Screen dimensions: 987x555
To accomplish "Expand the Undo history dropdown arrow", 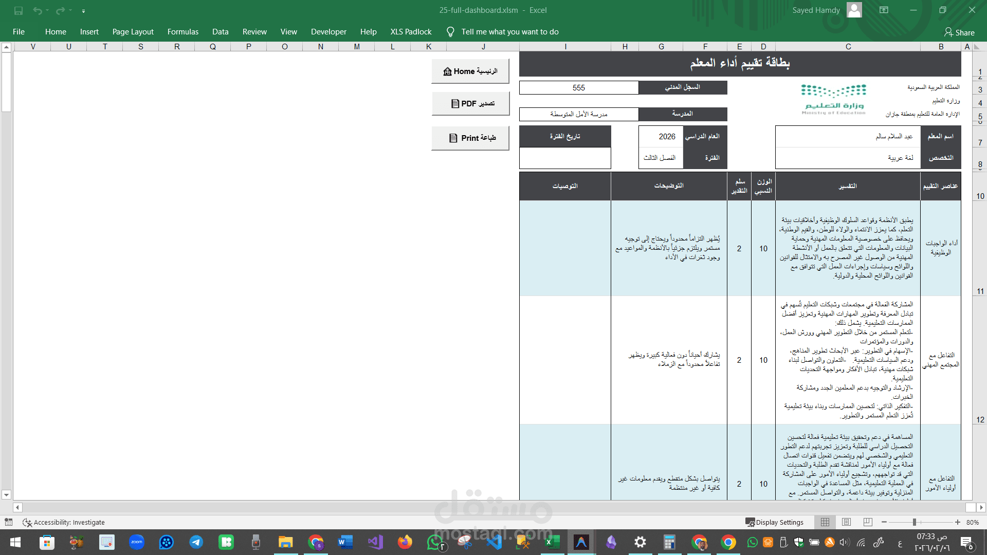I will (47, 10).
